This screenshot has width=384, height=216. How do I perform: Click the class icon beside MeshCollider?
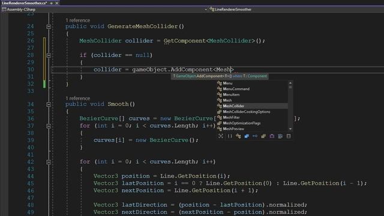point(220,106)
